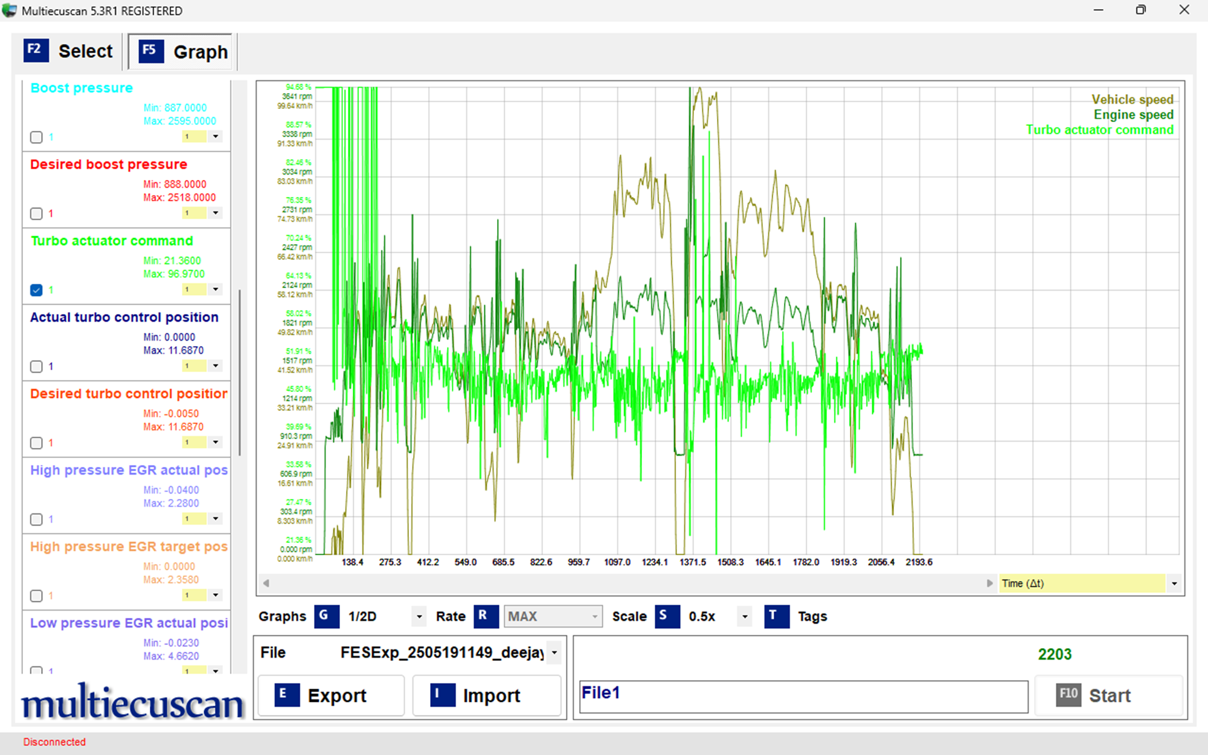Click the Disconnected status text
This screenshot has height=755, width=1208.
coord(54,742)
